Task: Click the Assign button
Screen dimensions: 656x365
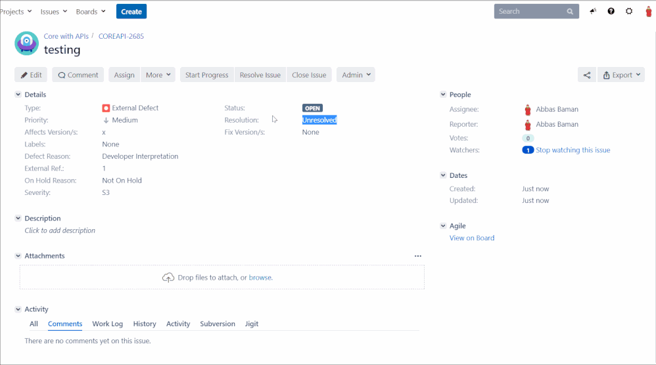Action: pyautogui.click(x=124, y=75)
